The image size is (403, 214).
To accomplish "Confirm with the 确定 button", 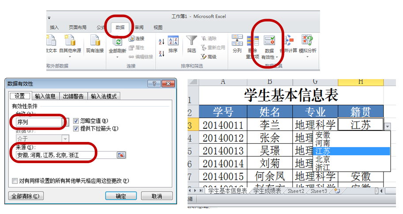I will coord(121,196).
